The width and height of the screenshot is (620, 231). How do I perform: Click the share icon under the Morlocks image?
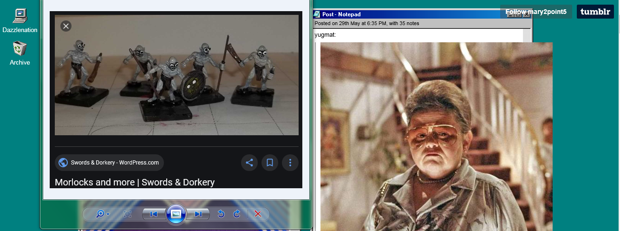point(249,163)
